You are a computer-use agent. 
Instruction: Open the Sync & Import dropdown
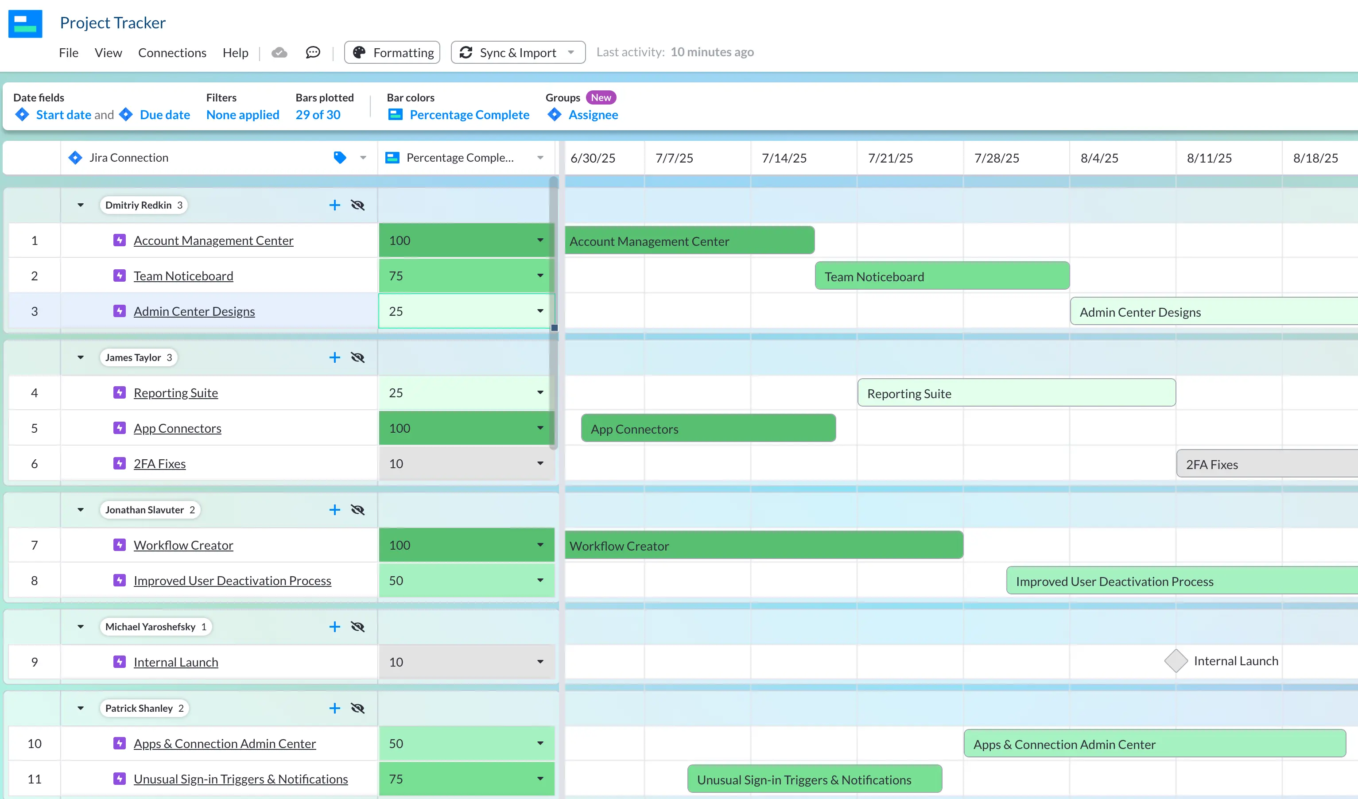point(570,52)
